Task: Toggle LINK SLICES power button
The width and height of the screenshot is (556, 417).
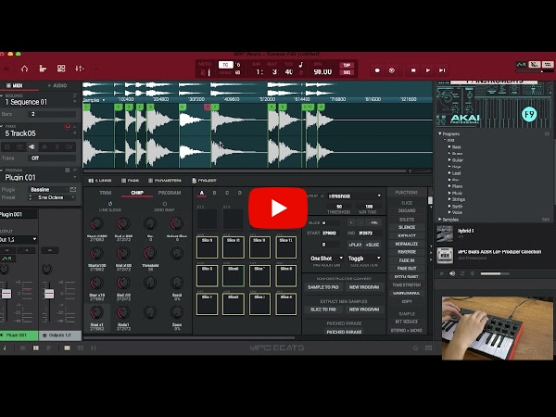Action: pyautogui.click(x=110, y=204)
